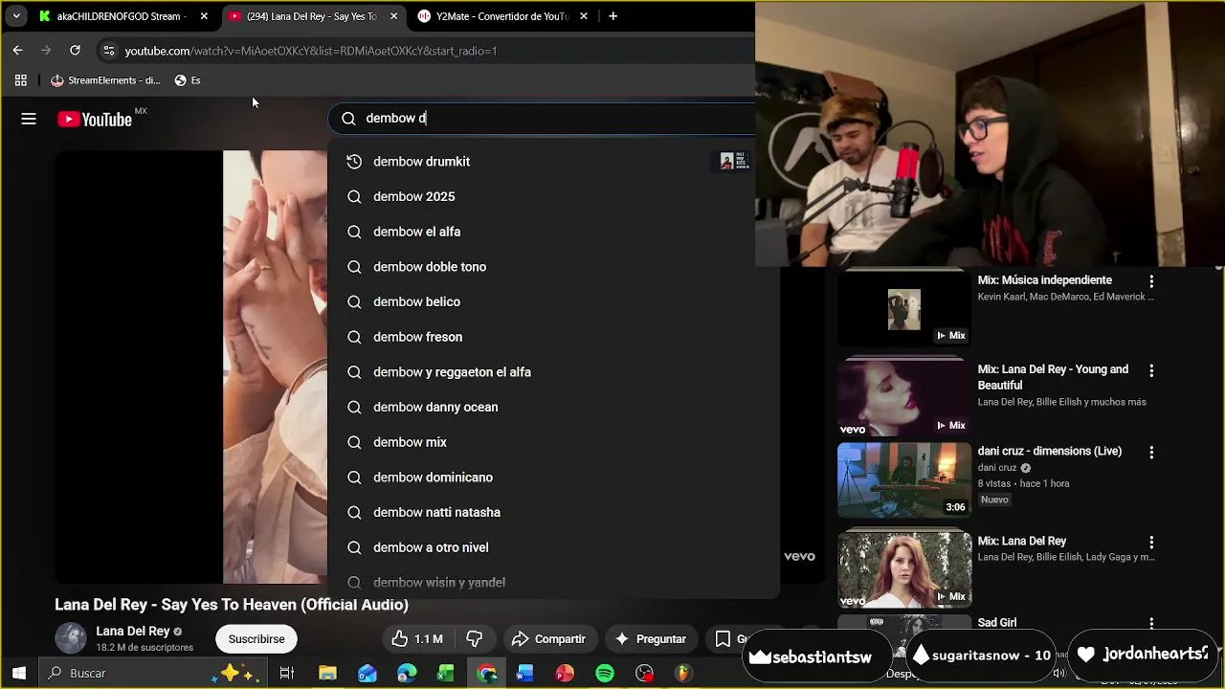Image resolution: width=1225 pixels, height=689 pixels.
Task: Choose 'dembow danny ocean' suggestion
Action: 553,407
